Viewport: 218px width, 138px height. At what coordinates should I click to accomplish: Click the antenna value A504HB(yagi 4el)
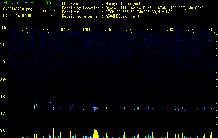122,16
